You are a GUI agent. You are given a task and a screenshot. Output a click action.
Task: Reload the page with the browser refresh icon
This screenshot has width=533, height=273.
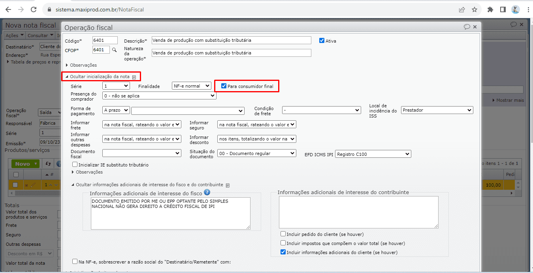34,9
